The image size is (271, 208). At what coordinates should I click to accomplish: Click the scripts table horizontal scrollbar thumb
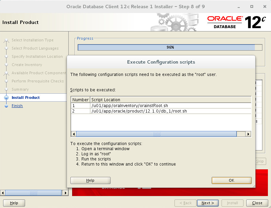[157, 134]
